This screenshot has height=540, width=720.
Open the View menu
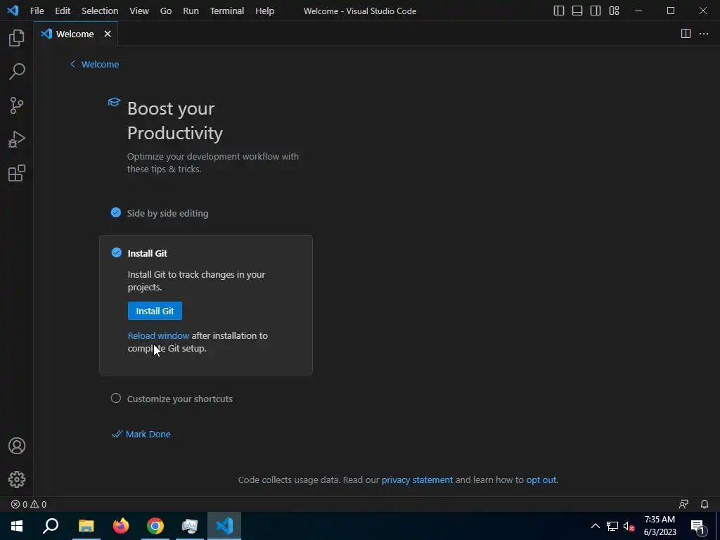pos(139,11)
